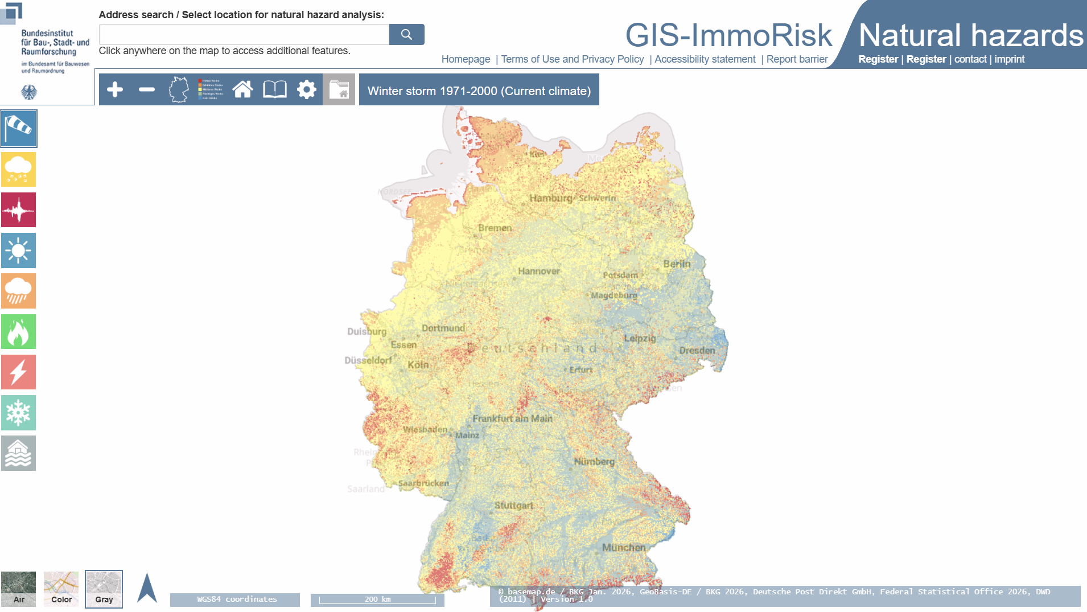The image size is (1087, 612).
Task: Click the zoom in plus icon
Action: [x=116, y=89]
